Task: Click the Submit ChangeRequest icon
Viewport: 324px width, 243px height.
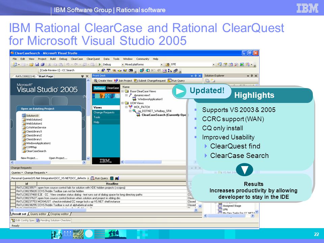Action: tap(136, 81)
